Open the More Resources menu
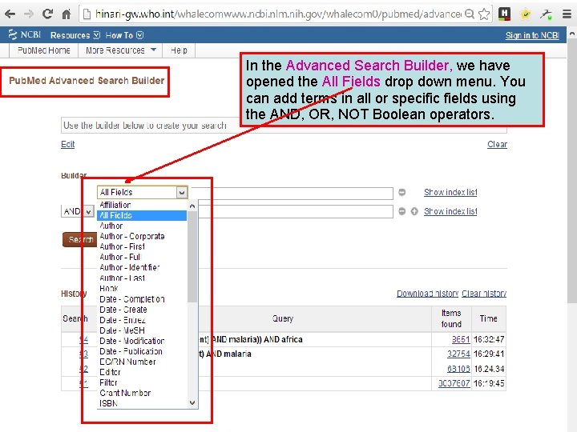 point(121,50)
